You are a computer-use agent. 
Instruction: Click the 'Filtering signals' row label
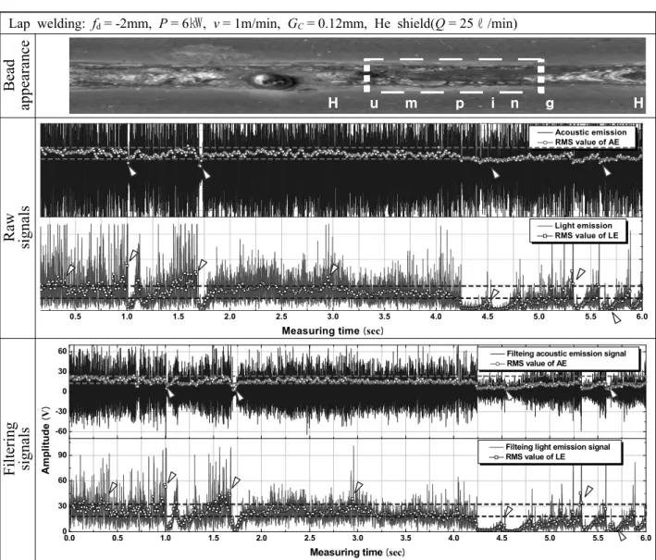(18, 448)
